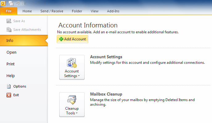The width and height of the screenshot is (212, 123).
Task: Click the Save Attachments paperclip icon
Action: click(x=9, y=30)
